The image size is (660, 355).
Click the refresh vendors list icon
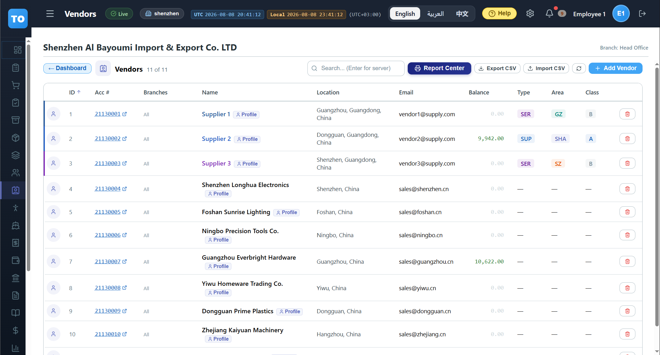(x=579, y=68)
